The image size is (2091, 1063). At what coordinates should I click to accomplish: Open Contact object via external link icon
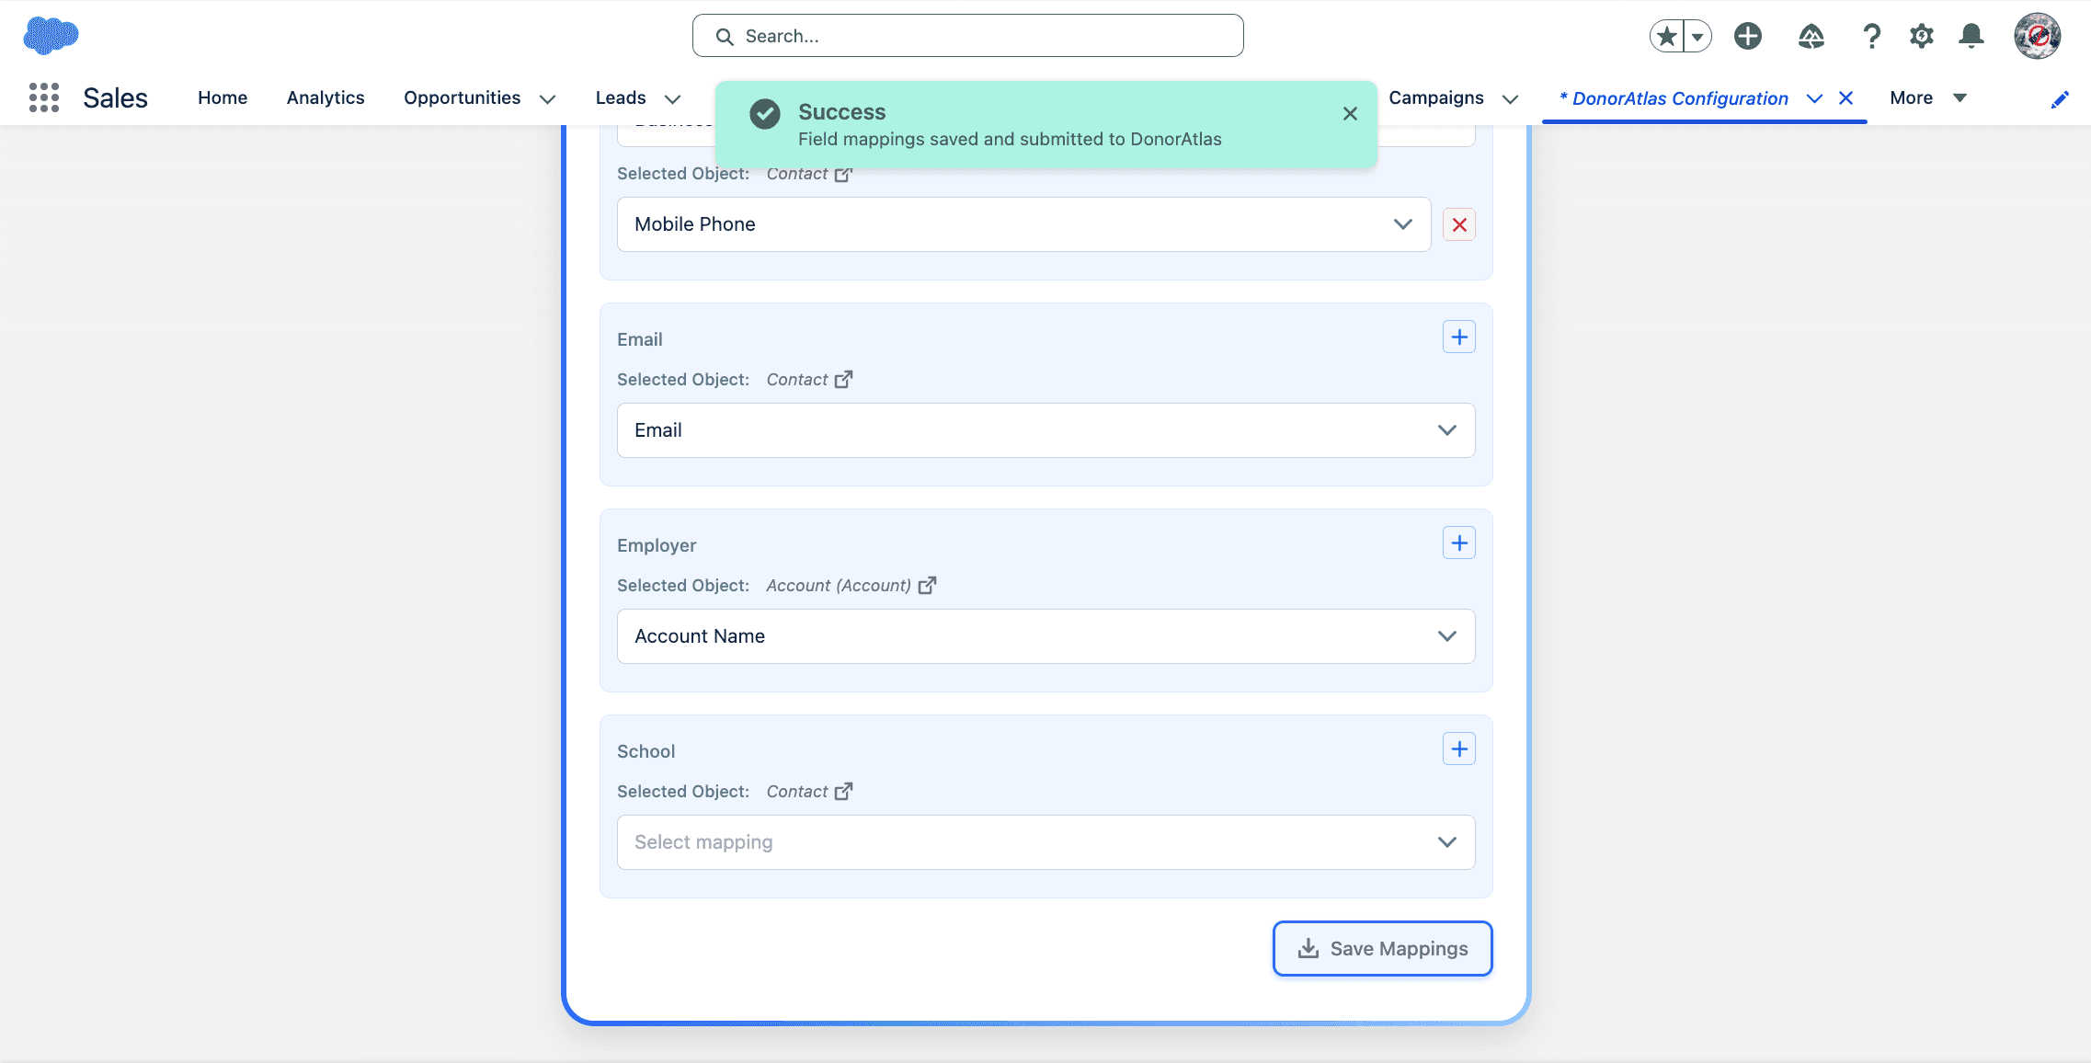pyautogui.click(x=845, y=378)
